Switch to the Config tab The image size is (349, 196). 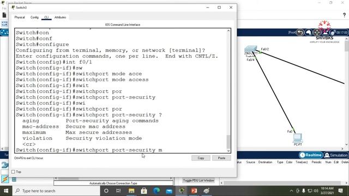(34, 17)
